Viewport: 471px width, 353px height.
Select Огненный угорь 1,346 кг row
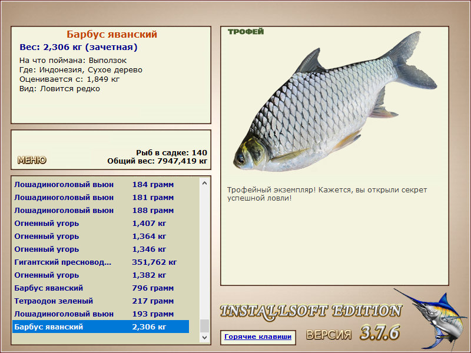click(101, 249)
